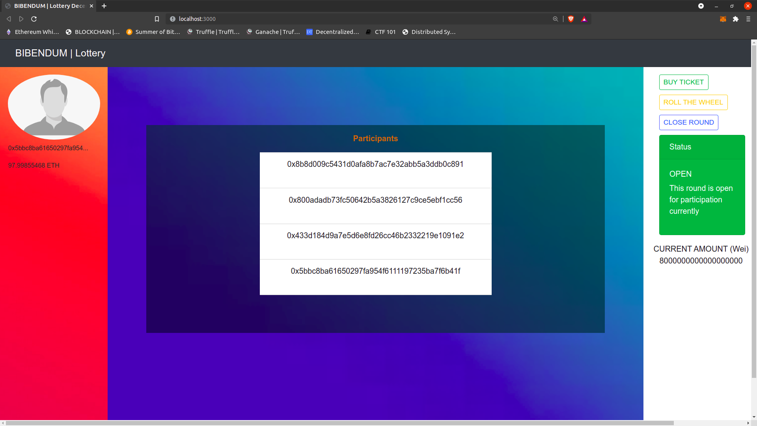Open the BLOCKCHAIN bookmark
The image size is (757, 426).
pyautogui.click(x=93, y=32)
